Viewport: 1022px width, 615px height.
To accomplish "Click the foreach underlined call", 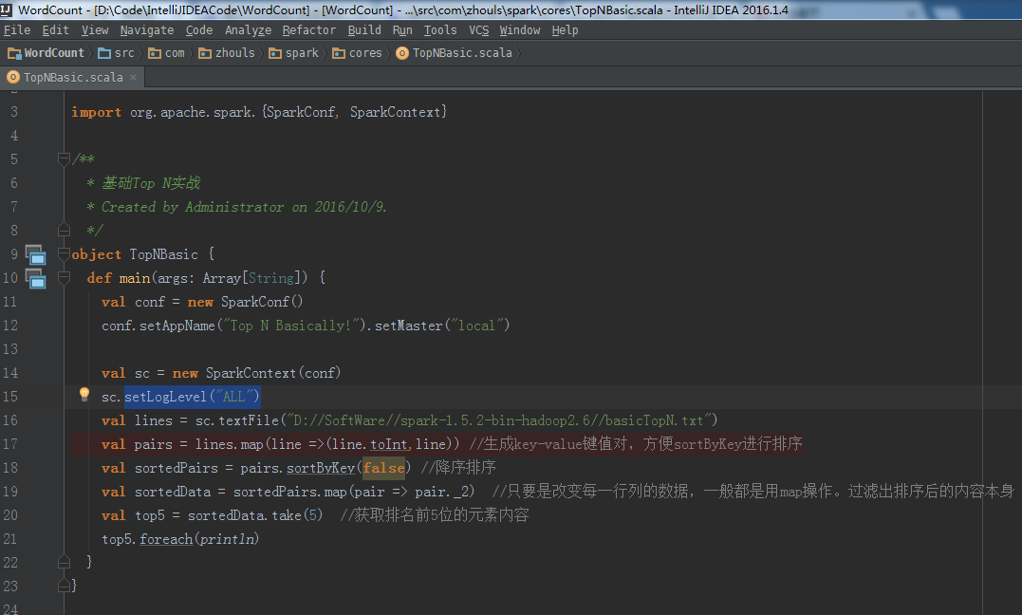I will tap(165, 539).
